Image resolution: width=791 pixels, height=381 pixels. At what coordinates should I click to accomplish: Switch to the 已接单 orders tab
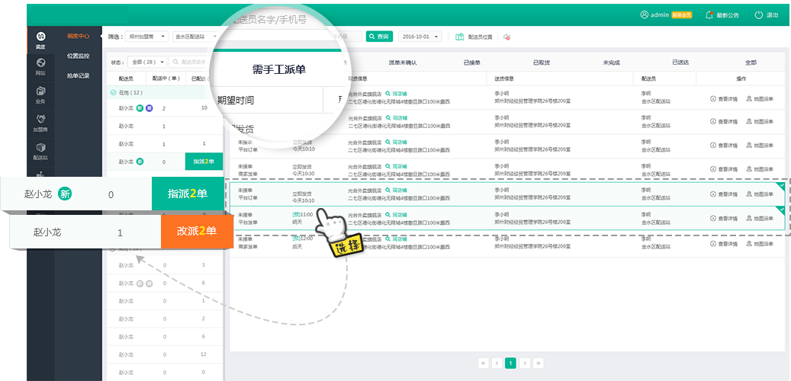point(472,62)
